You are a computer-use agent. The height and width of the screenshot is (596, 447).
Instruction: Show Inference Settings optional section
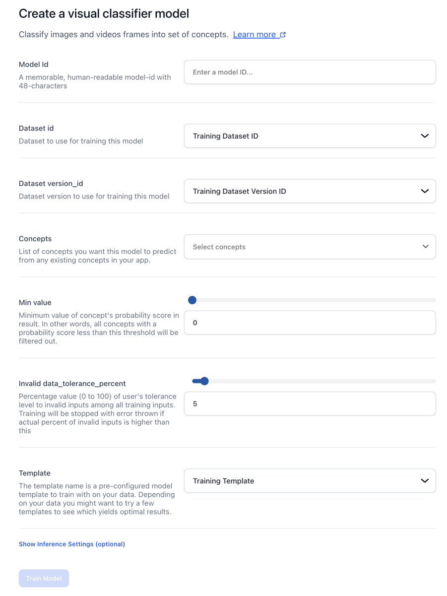pos(72,544)
